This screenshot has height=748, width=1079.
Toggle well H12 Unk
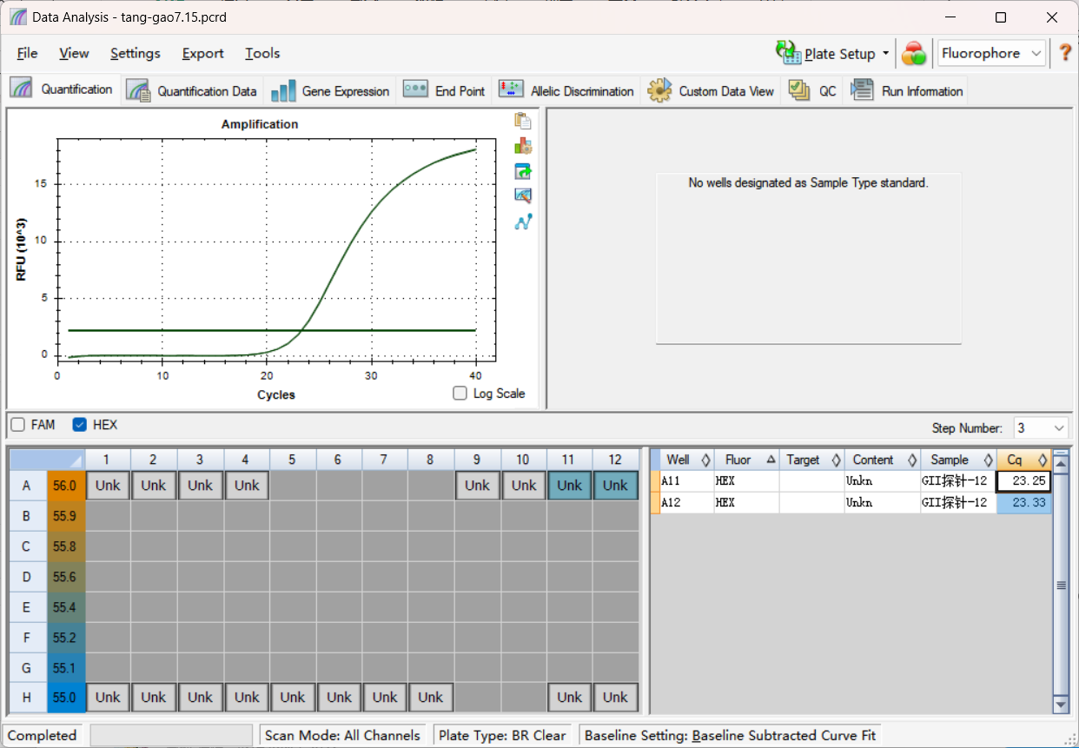(x=615, y=697)
